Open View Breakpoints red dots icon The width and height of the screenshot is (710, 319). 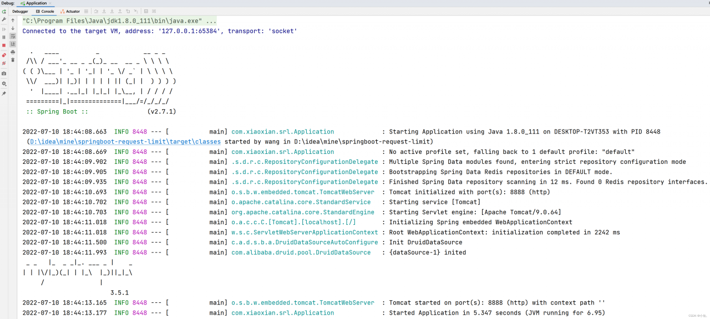point(4,55)
